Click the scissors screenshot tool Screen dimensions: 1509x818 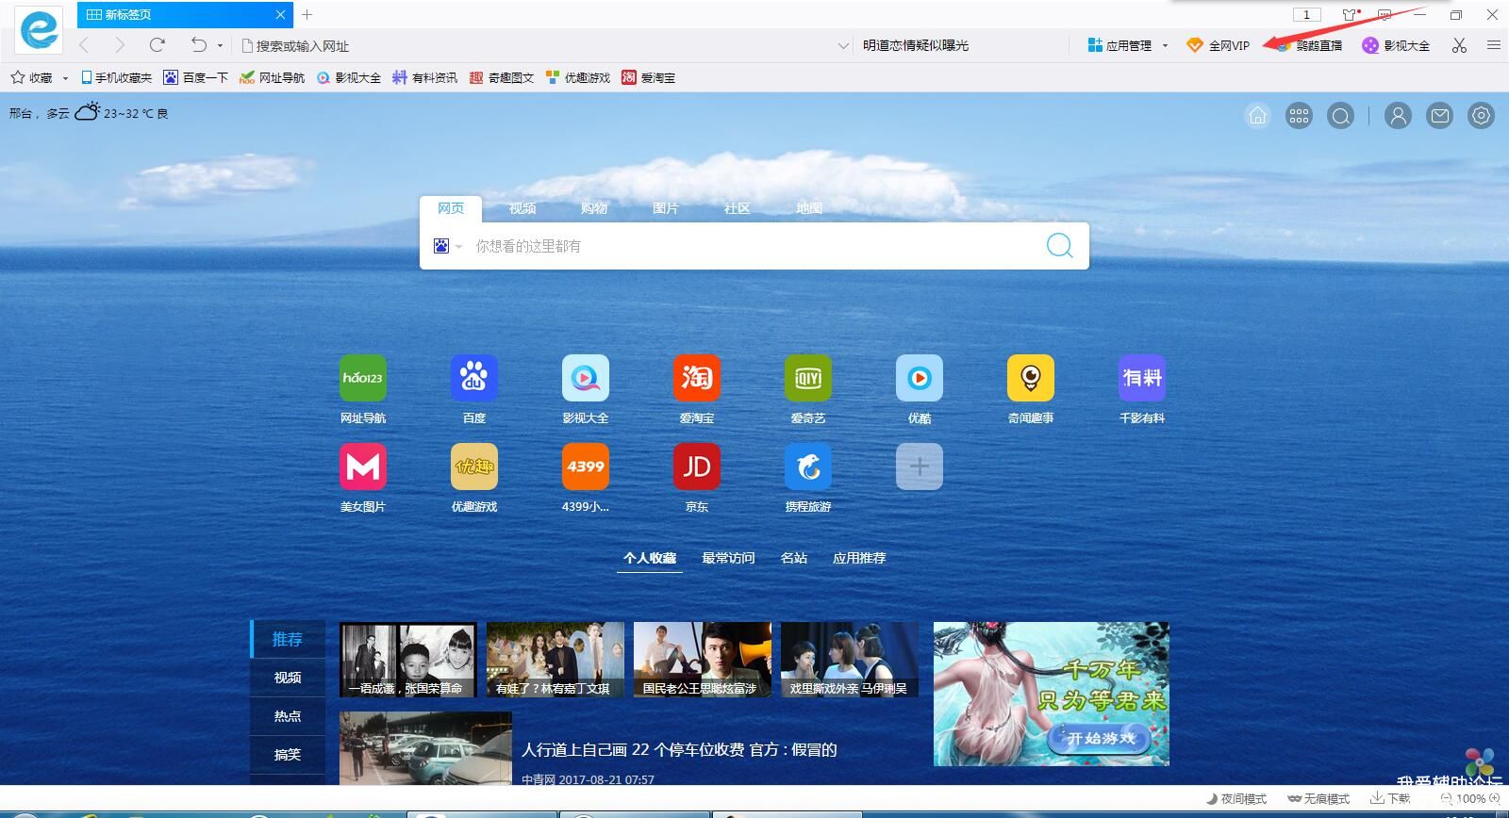click(x=1459, y=44)
